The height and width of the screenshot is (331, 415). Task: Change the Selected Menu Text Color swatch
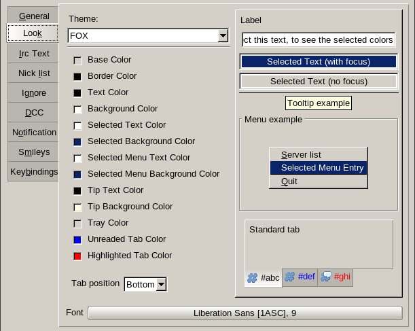pyautogui.click(x=77, y=158)
